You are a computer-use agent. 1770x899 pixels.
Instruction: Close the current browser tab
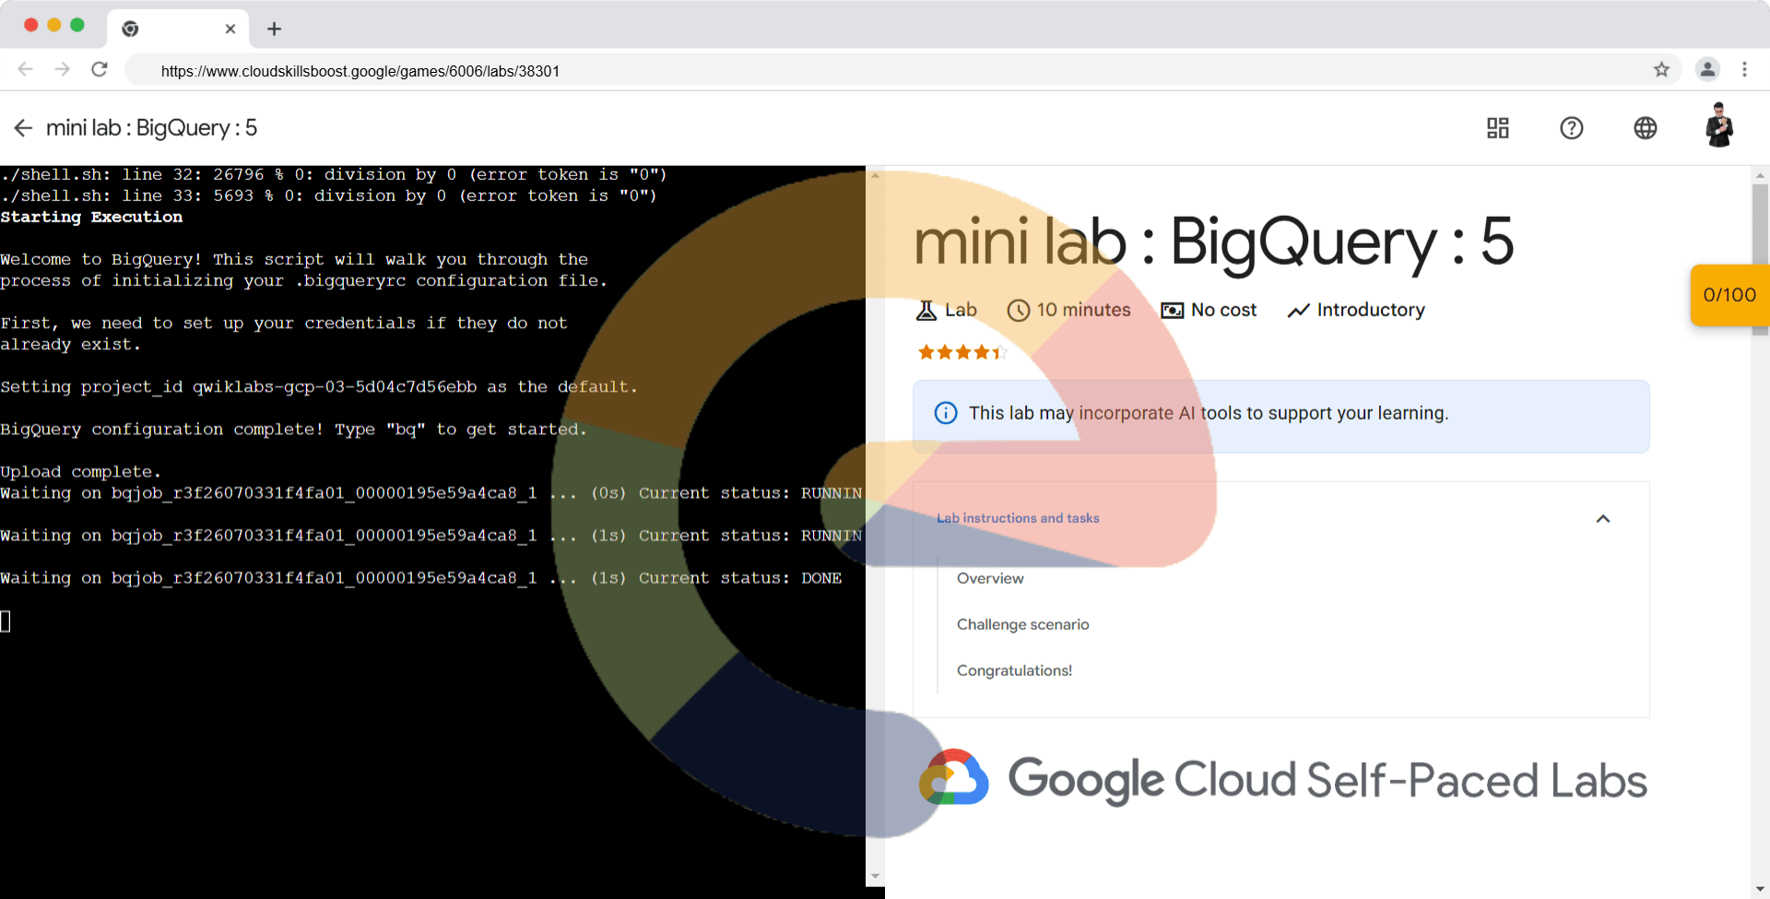230,29
